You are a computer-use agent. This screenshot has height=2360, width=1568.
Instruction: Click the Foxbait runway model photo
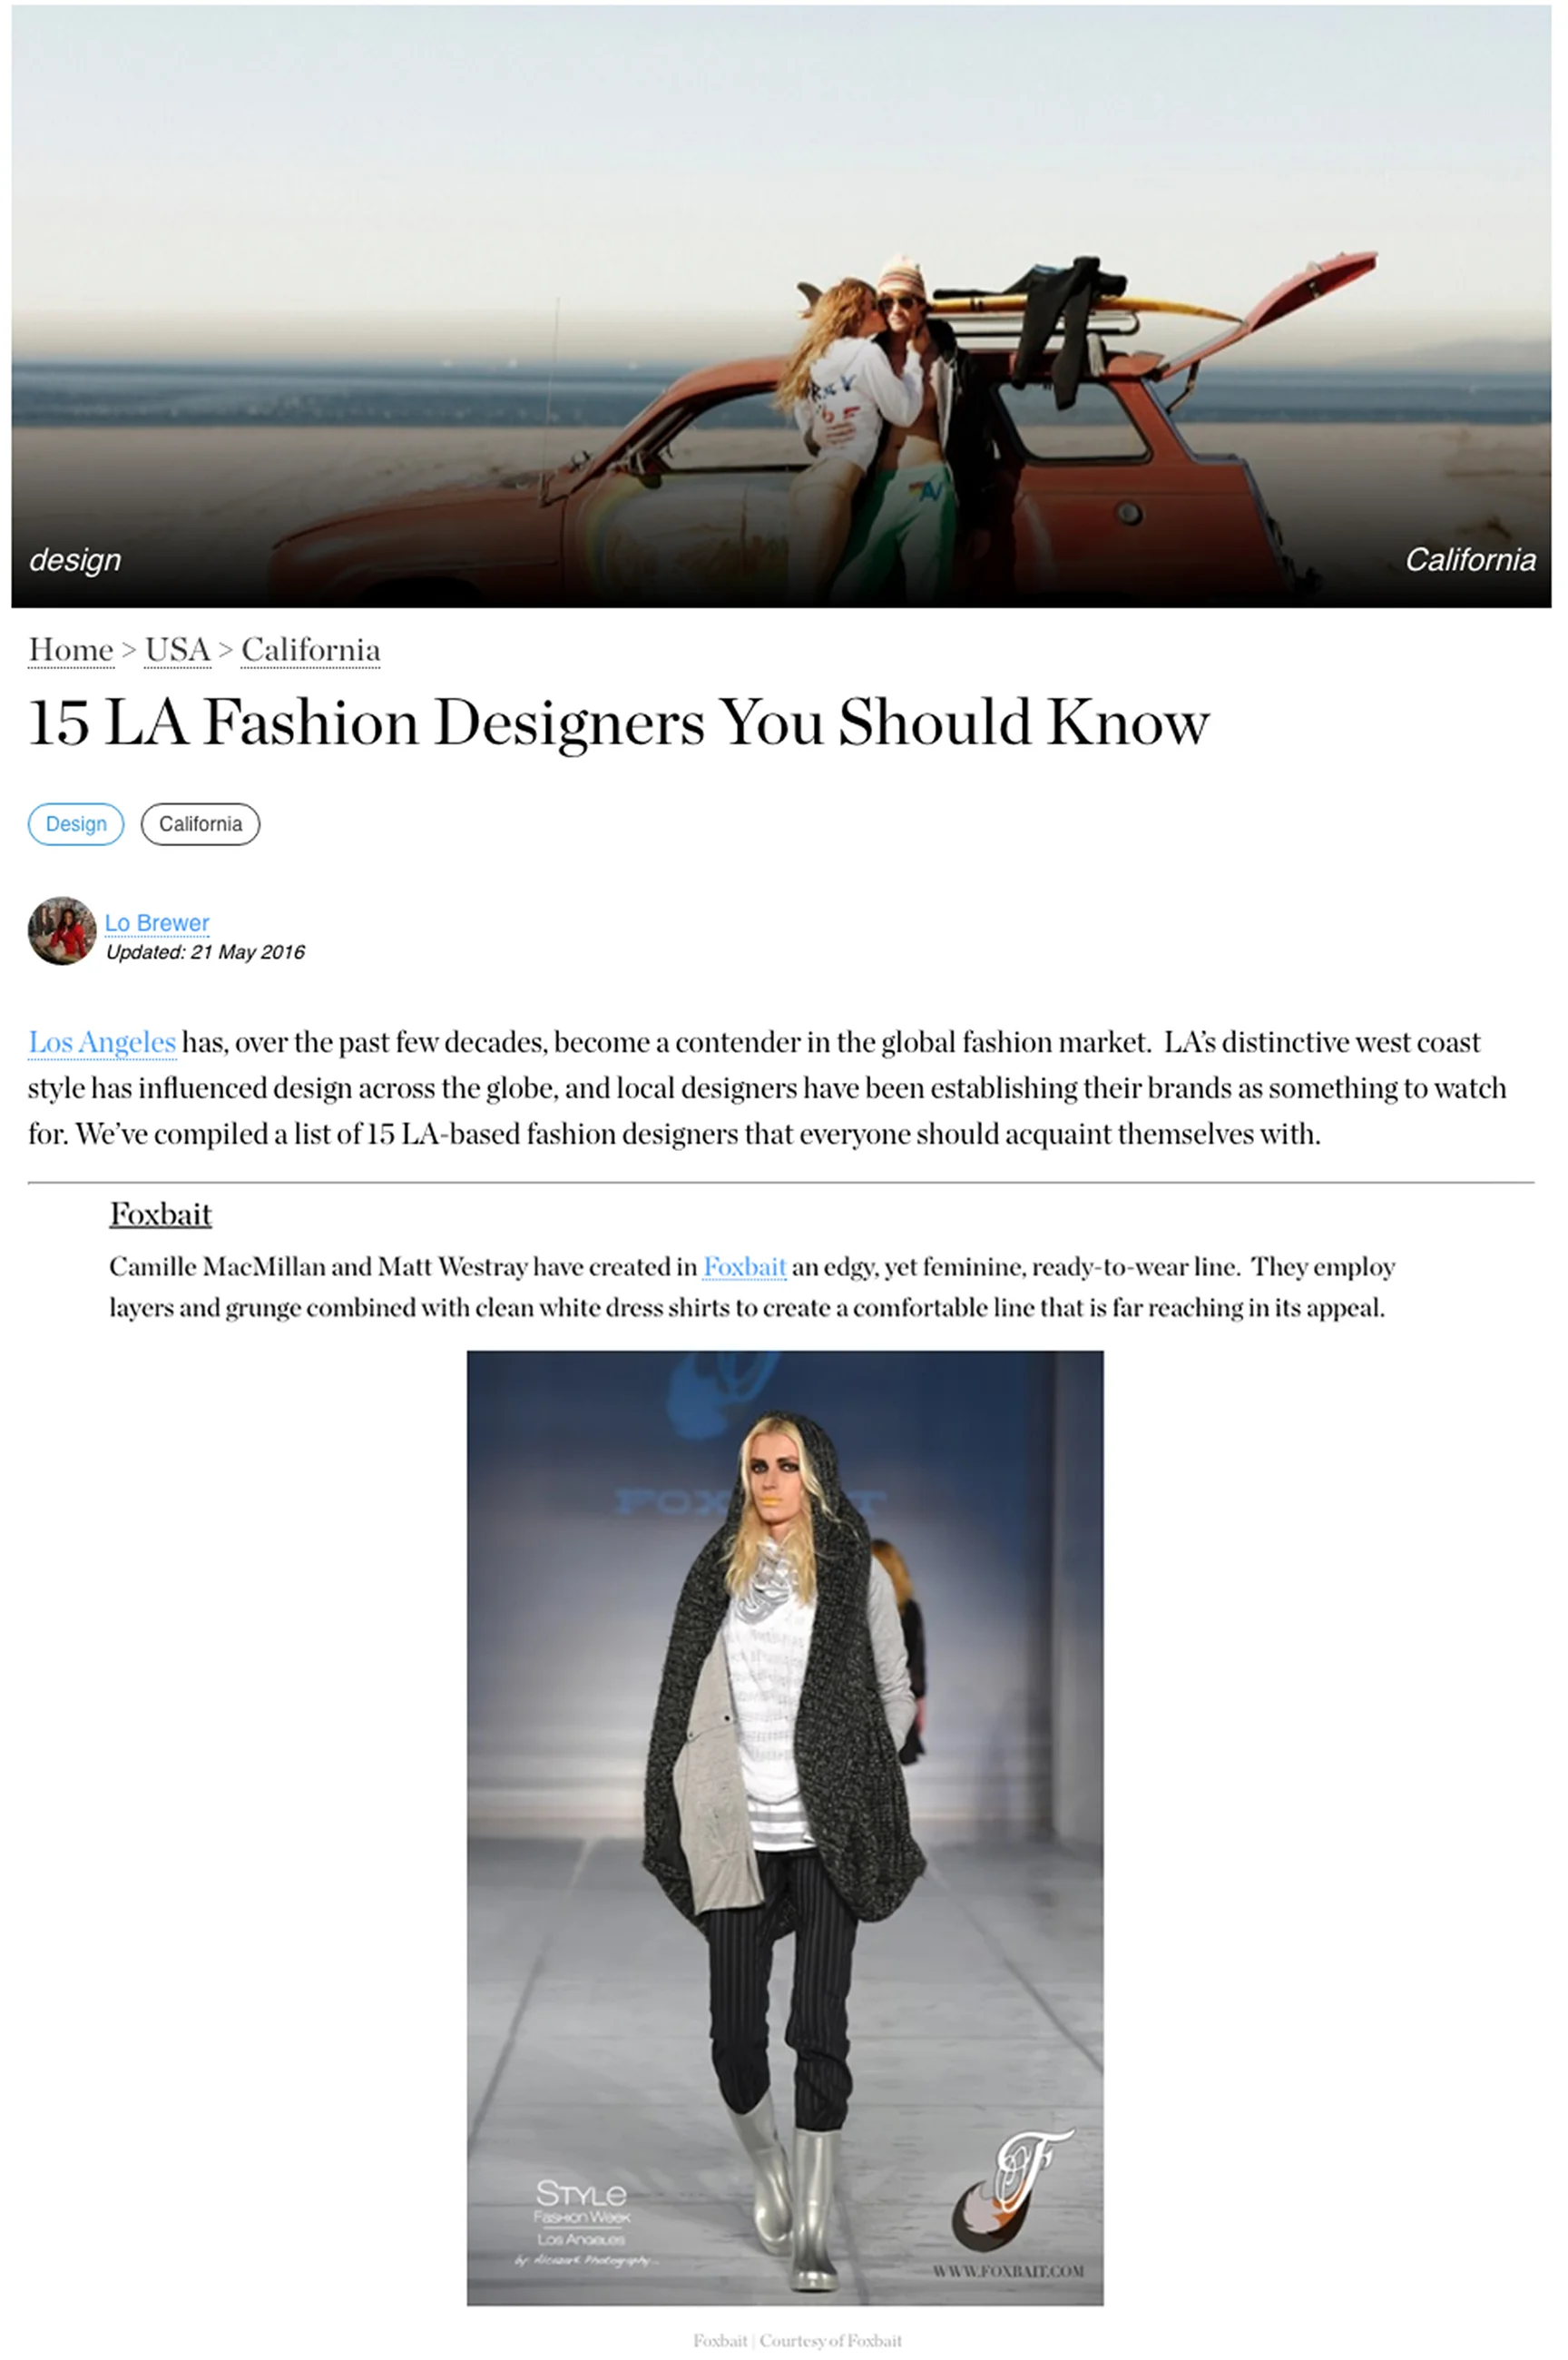(x=785, y=1828)
